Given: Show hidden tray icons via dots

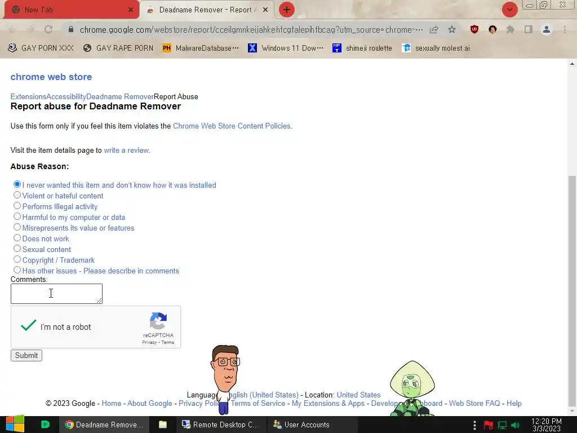Looking at the screenshot, I should coord(474,425).
